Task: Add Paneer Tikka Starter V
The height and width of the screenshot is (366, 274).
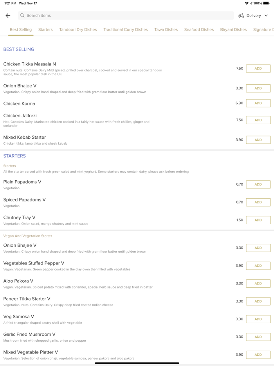Action: click(x=258, y=301)
